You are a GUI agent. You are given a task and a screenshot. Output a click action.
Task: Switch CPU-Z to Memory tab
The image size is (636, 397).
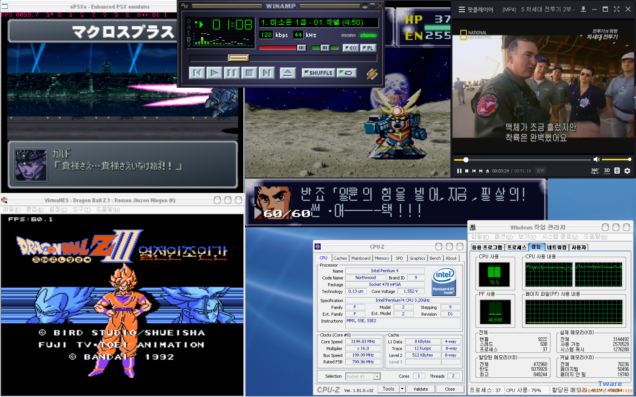click(x=382, y=258)
